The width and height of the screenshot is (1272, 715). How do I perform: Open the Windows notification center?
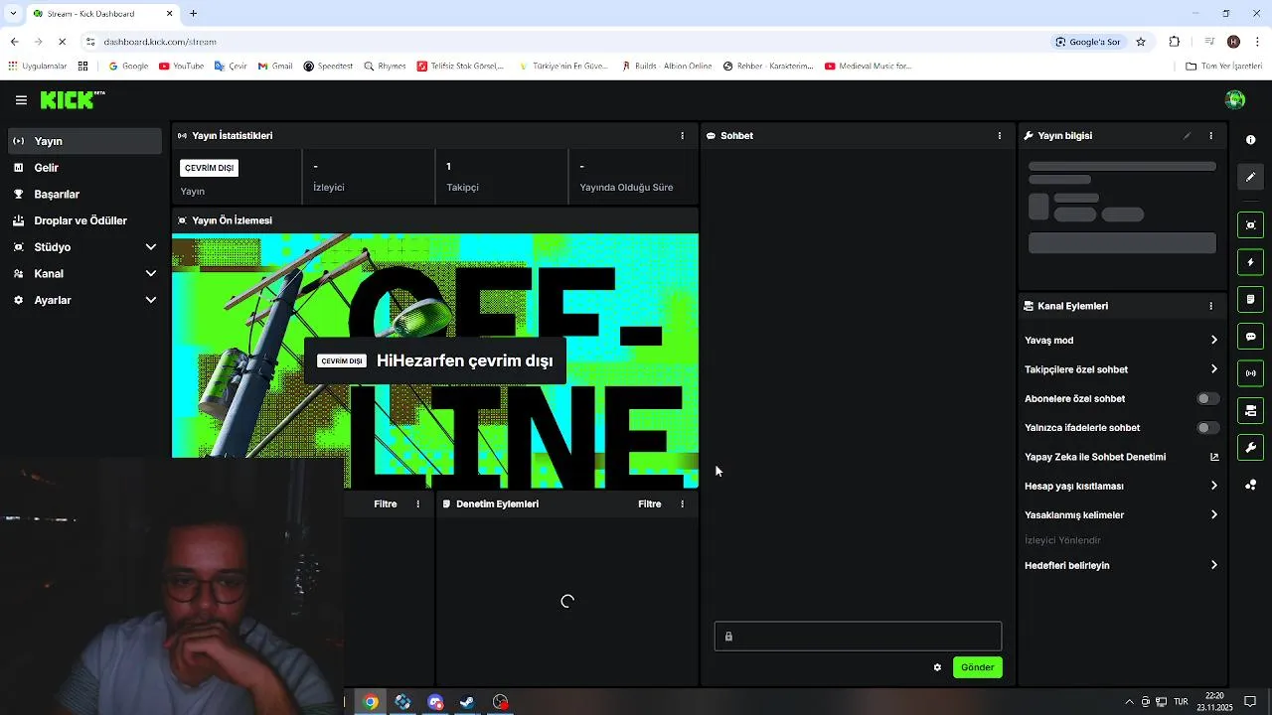pyautogui.click(x=1250, y=702)
